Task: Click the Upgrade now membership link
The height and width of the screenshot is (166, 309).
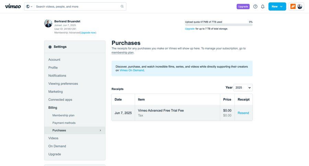Action: point(88,33)
